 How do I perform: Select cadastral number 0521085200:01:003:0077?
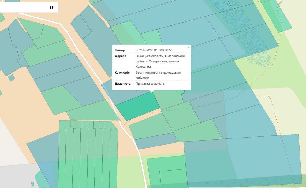(154, 50)
